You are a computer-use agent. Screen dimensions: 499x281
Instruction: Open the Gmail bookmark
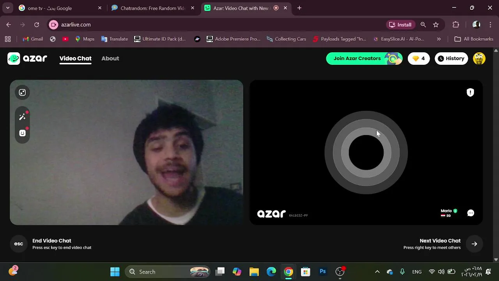click(x=33, y=39)
